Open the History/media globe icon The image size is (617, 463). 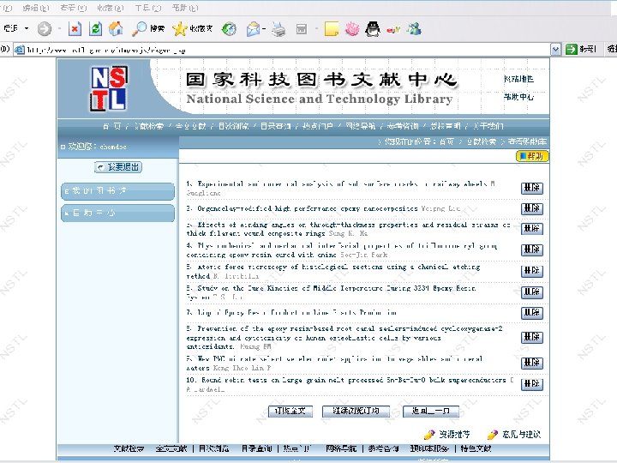[x=229, y=29]
